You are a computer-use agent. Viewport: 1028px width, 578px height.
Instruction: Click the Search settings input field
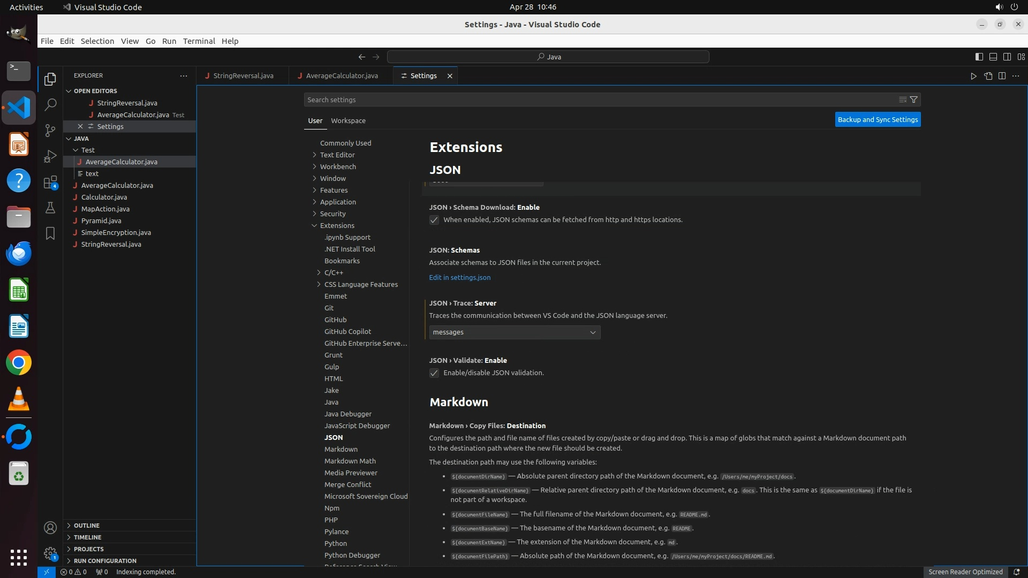tap(600, 100)
